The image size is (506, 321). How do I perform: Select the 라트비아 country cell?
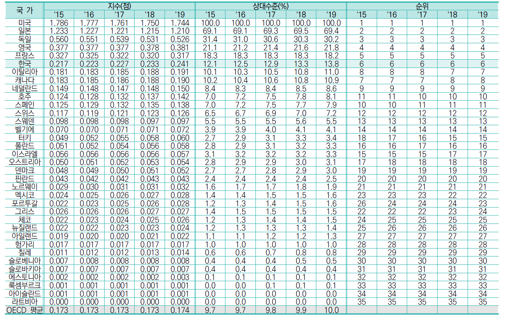click(x=24, y=302)
